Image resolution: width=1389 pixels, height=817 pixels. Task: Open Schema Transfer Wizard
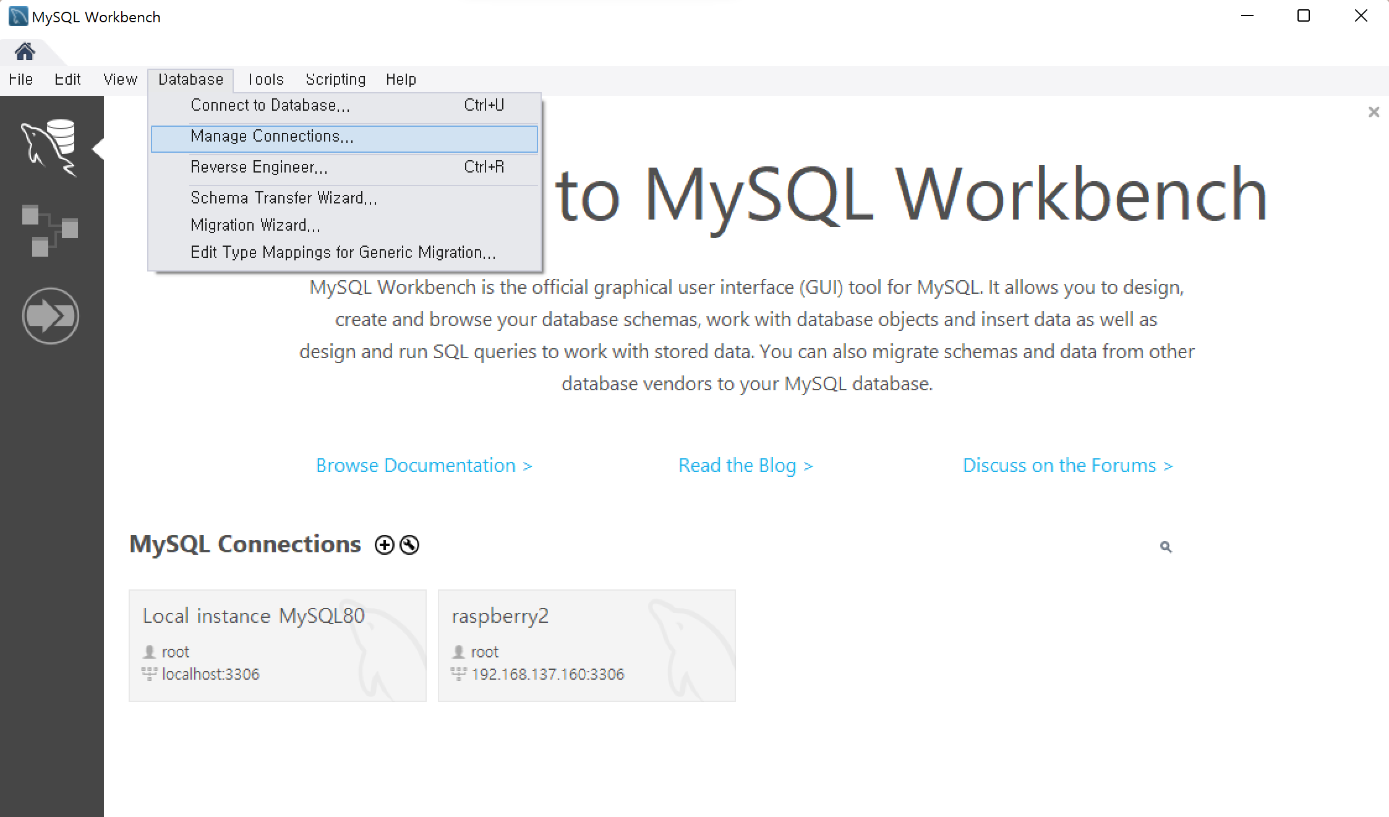(283, 199)
